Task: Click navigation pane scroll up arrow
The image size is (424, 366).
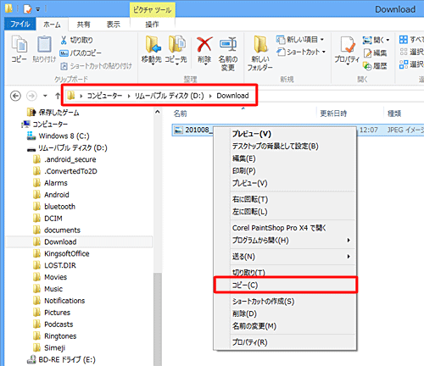Action: pos(158,112)
